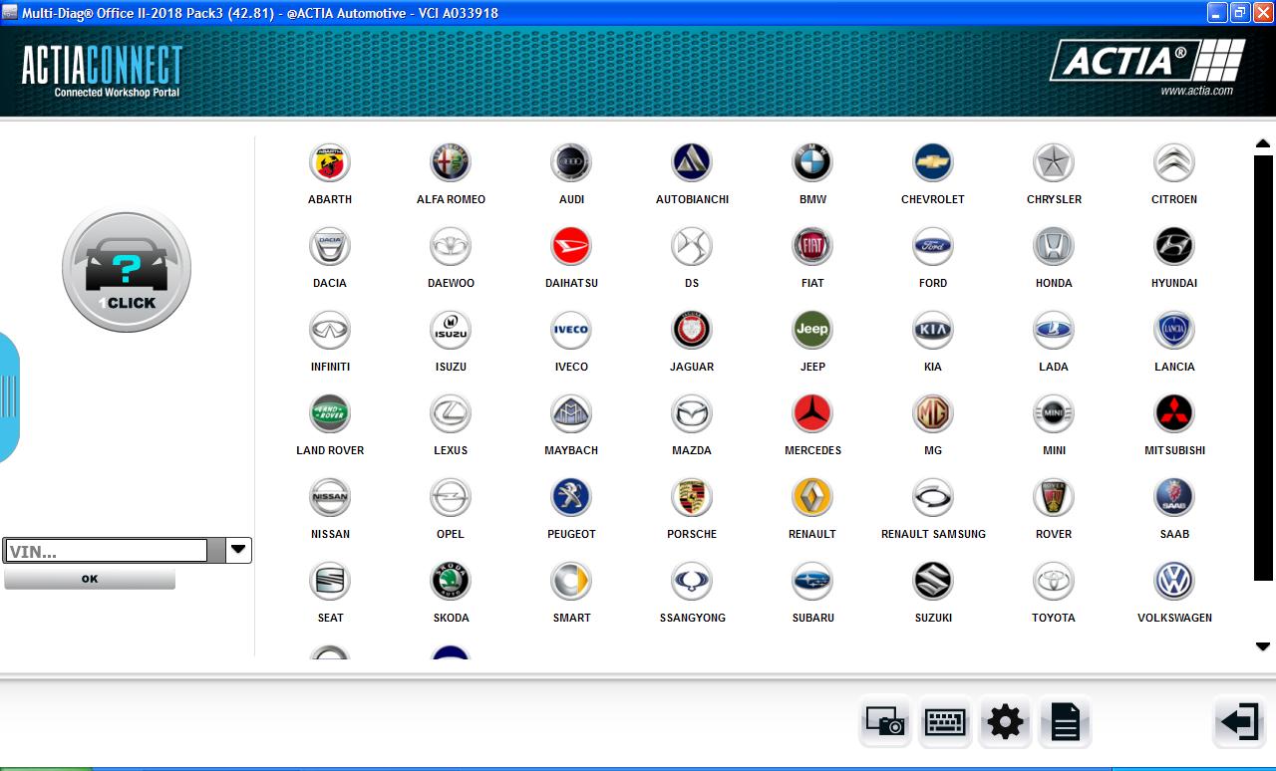This screenshot has width=1276, height=771.
Task: Select the Iveco brand logo
Action: [x=571, y=330]
